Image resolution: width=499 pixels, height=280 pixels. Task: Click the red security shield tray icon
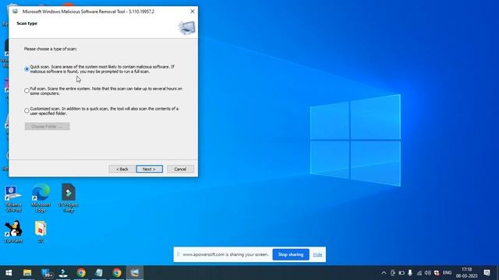[x=437, y=273]
